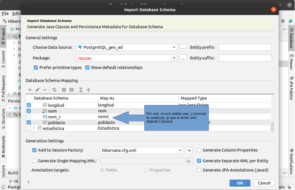Expand the estadistica table node
295x190 pixels.
tap(34, 128)
